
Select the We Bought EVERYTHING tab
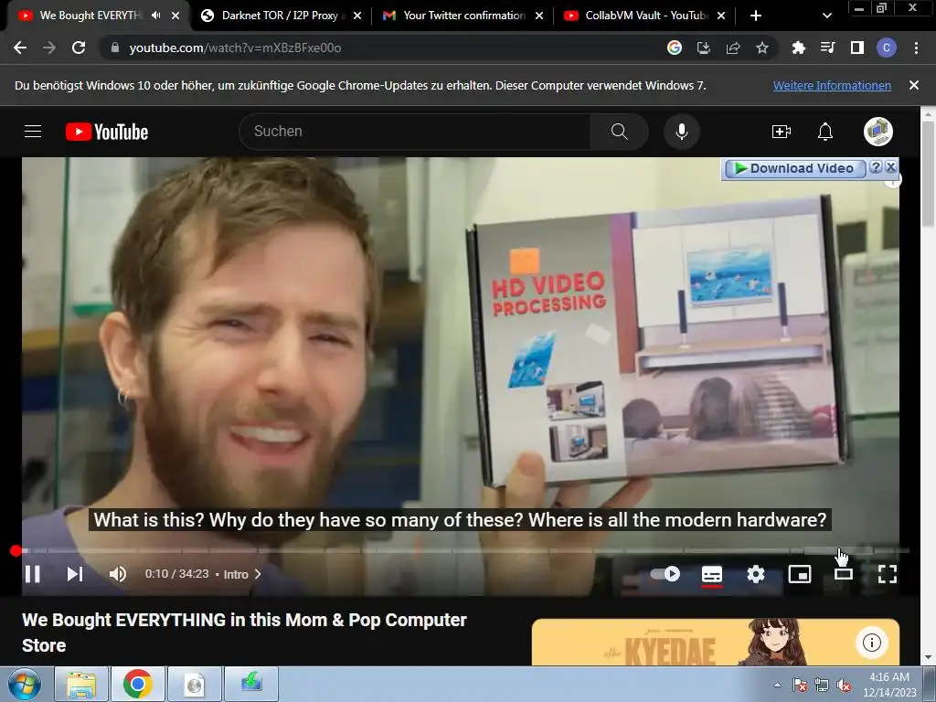[90, 16]
